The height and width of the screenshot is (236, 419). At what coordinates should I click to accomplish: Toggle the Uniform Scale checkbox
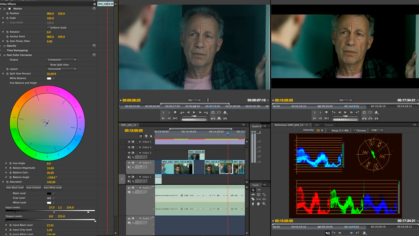click(x=48, y=27)
